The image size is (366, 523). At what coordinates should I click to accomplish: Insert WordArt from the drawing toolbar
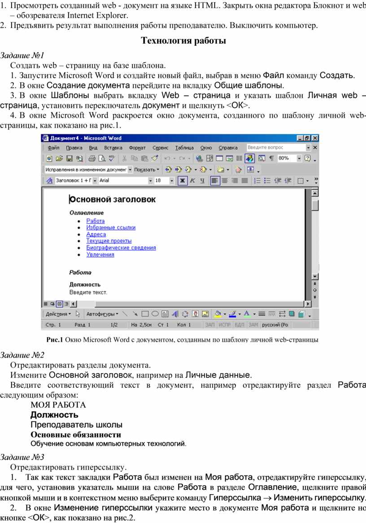(x=175, y=314)
